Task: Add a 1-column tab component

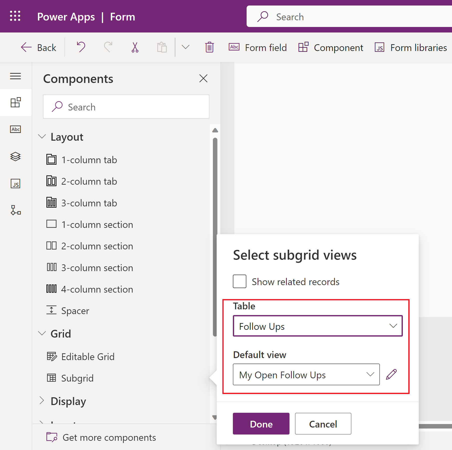Action: coord(82,160)
